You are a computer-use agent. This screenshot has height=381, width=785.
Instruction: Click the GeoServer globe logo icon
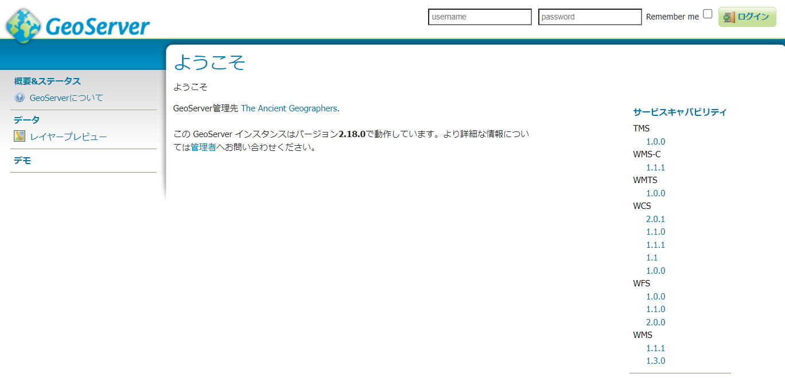[x=23, y=26]
